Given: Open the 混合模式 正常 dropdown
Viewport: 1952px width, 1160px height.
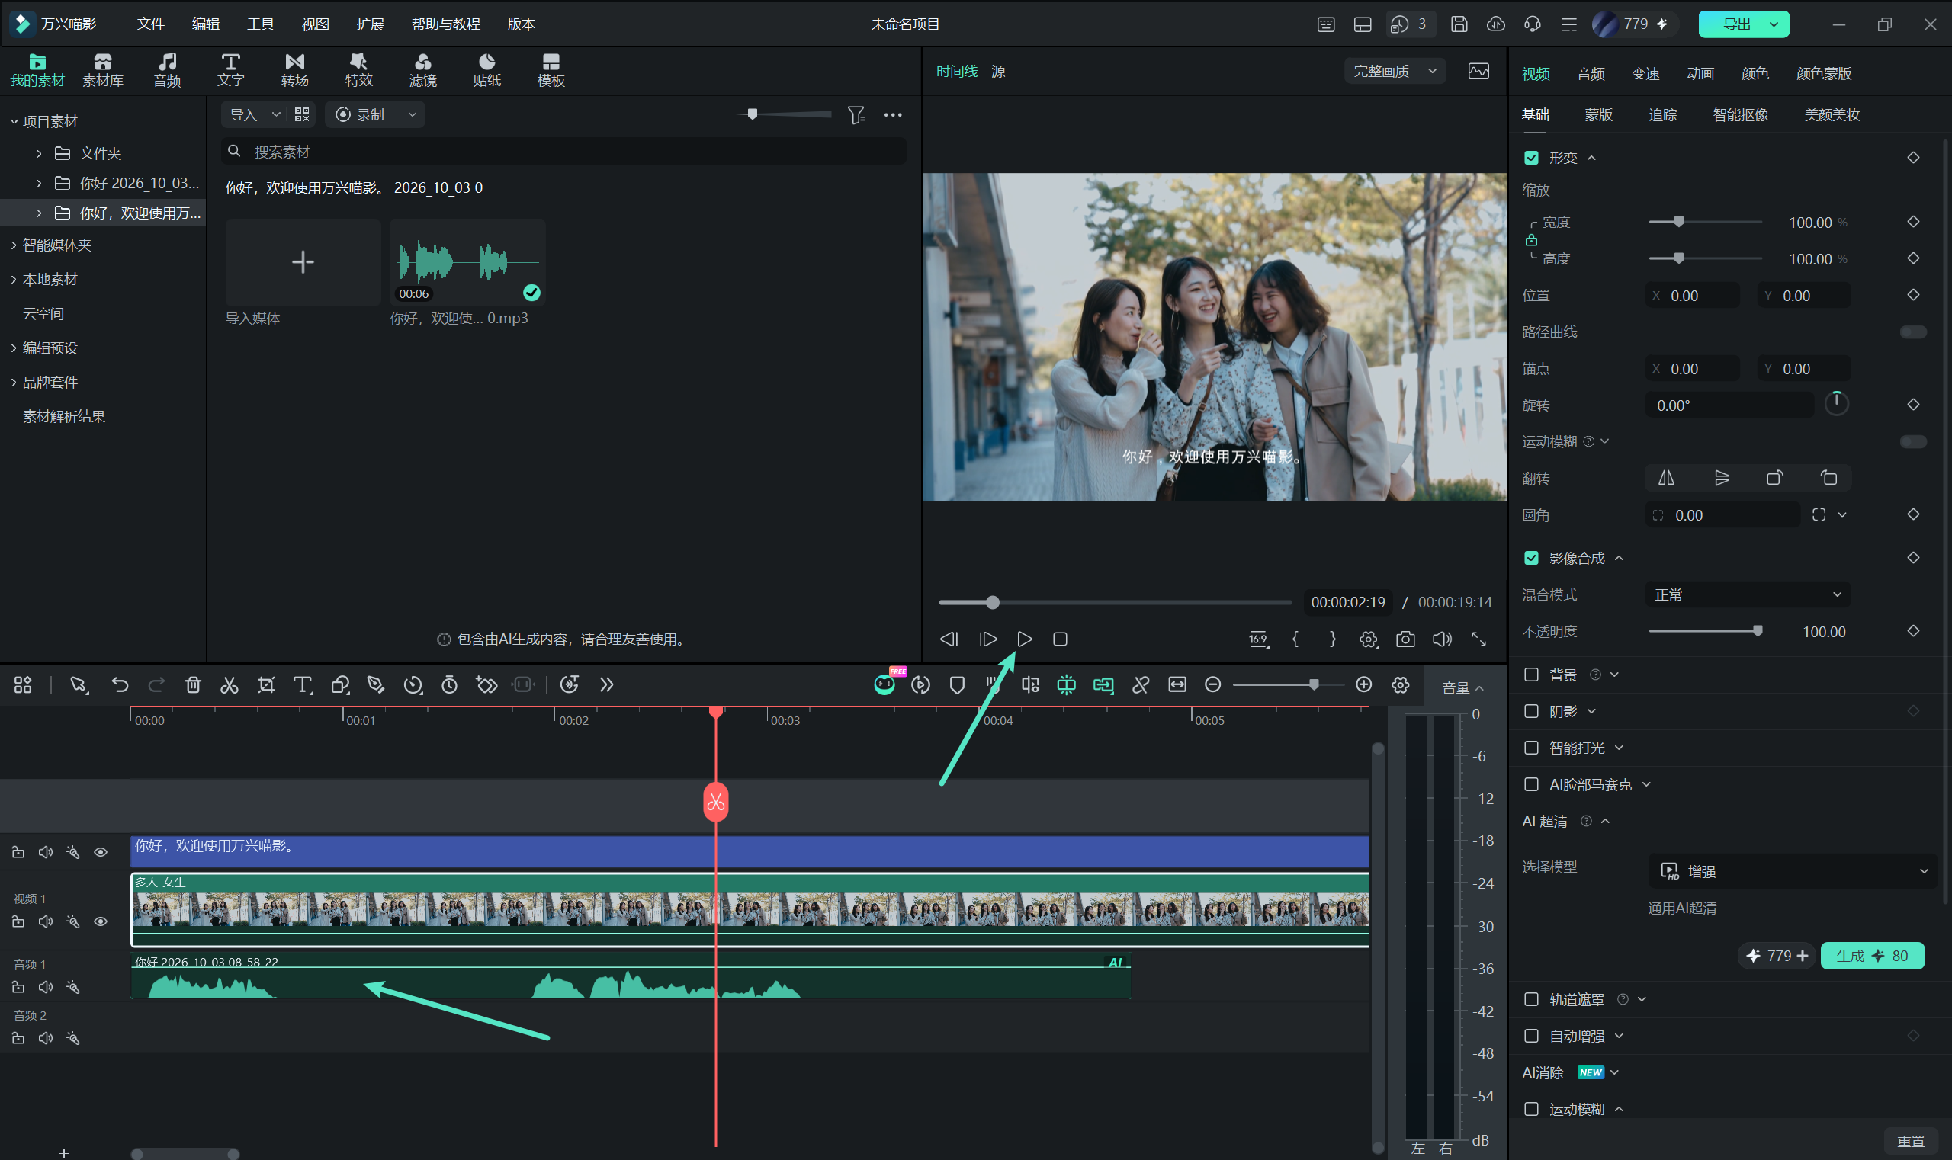Looking at the screenshot, I should coord(1747,594).
